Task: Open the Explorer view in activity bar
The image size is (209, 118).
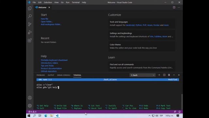Action: (30, 8)
